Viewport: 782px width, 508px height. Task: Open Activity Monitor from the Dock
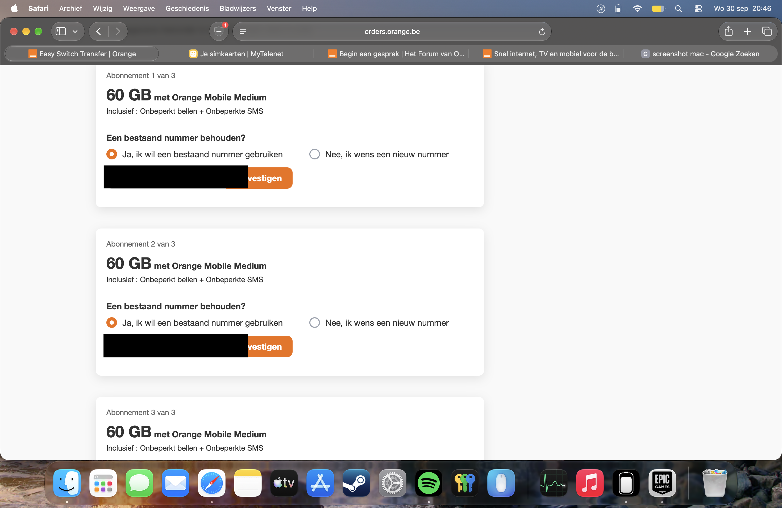point(553,483)
